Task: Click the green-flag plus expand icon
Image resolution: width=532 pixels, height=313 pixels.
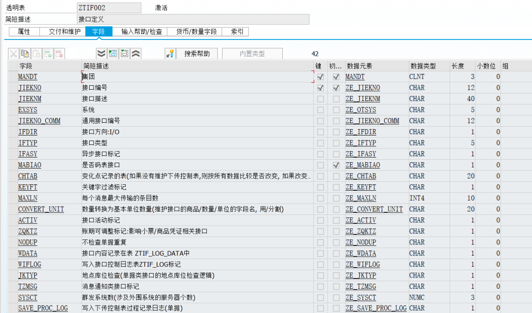Action: pyautogui.click(x=113, y=54)
